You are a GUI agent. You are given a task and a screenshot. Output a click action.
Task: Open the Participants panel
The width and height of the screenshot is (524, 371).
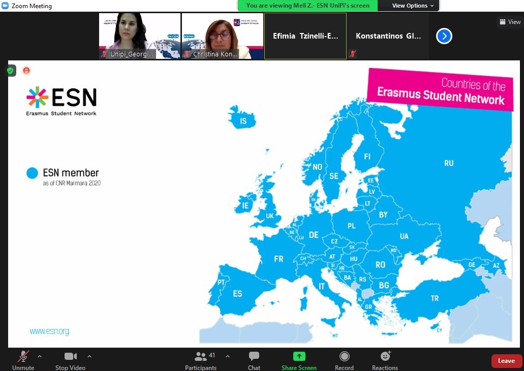coord(201,361)
